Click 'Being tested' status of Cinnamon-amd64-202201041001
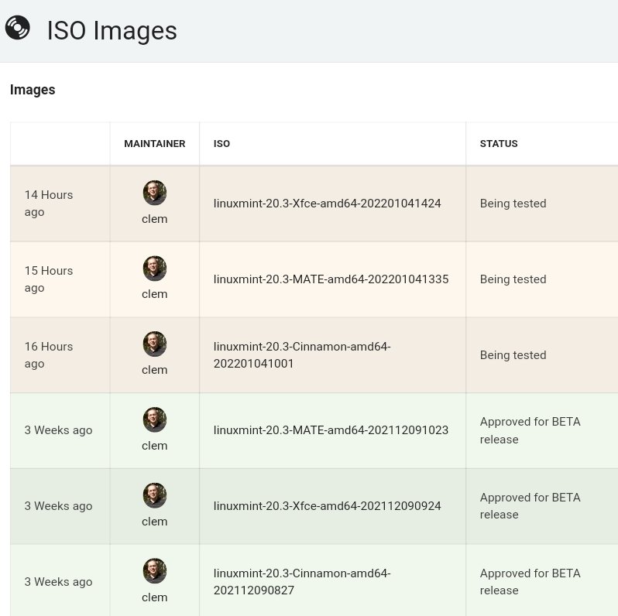 click(513, 355)
